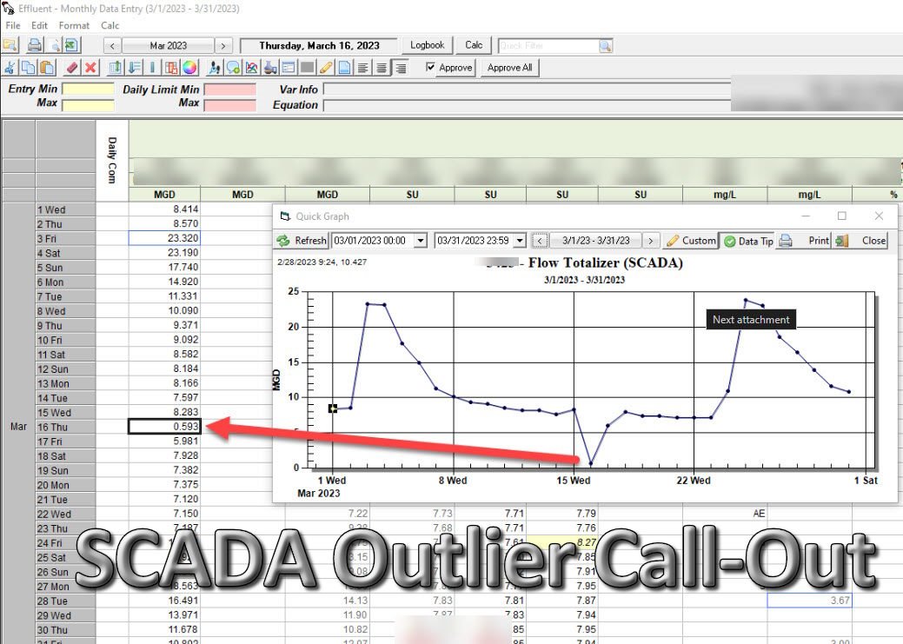Click the add comment bubble icon

tap(233, 68)
